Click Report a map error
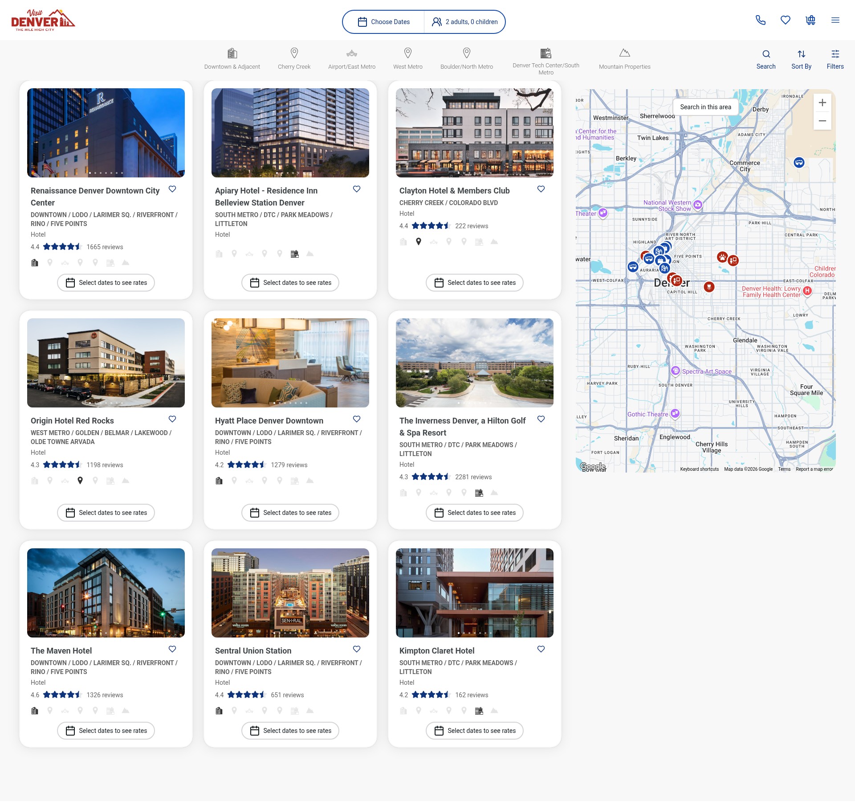The width and height of the screenshot is (855, 802). click(814, 469)
